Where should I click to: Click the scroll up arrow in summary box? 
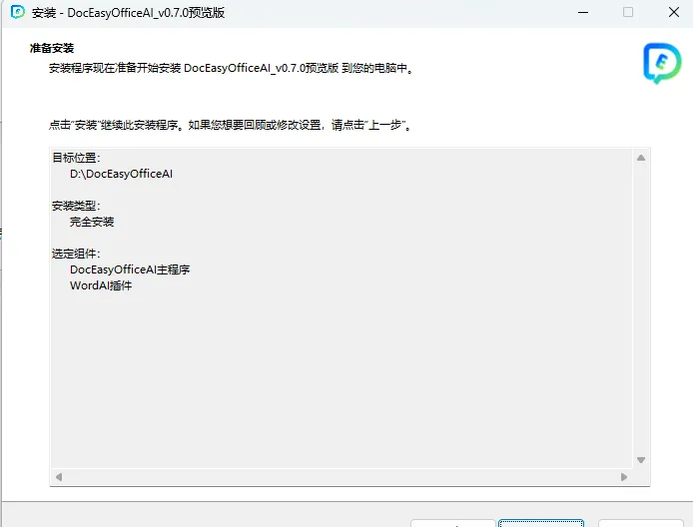(641, 158)
